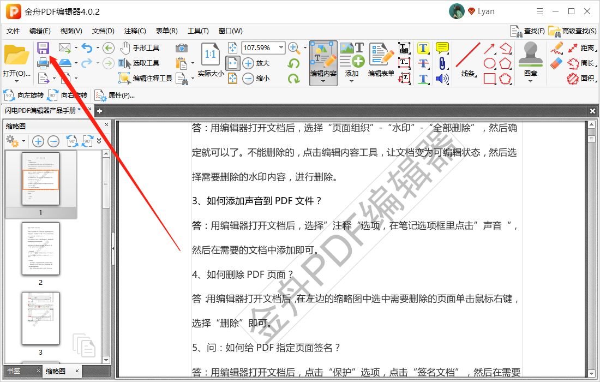The image size is (600, 382).
Task: Click thumbnail panel zoom in plus icon
Action: tap(38, 141)
